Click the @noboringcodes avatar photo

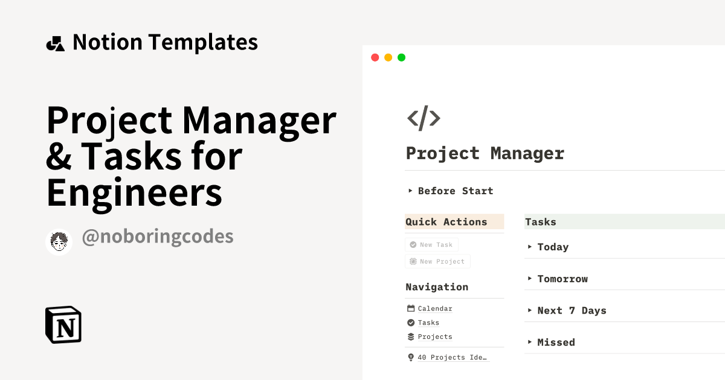pos(59,242)
